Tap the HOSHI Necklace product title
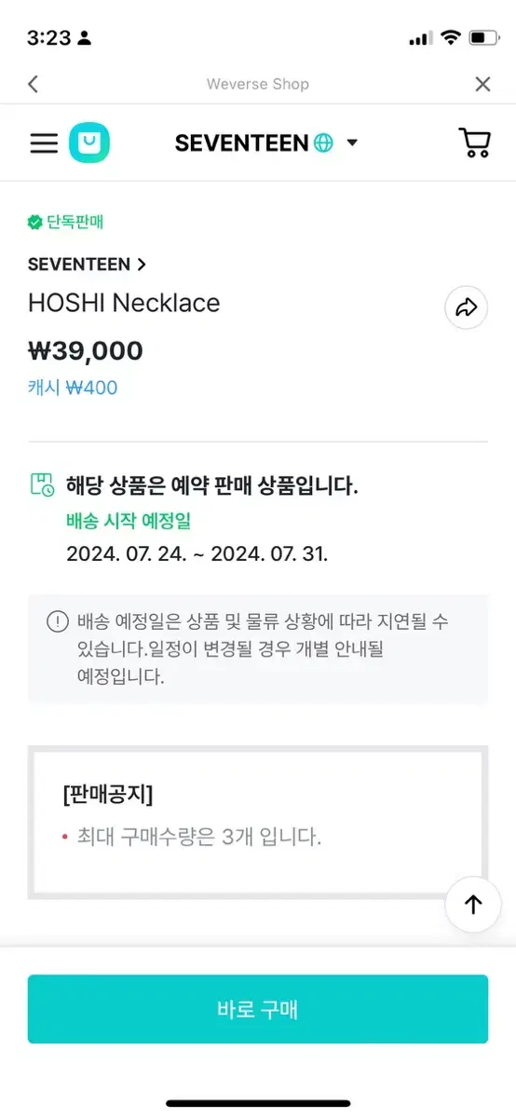The width and height of the screenshot is (516, 1118). point(124,303)
